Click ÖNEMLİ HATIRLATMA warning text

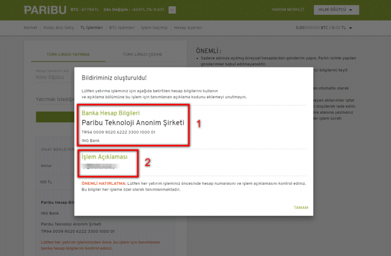click(104, 183)
